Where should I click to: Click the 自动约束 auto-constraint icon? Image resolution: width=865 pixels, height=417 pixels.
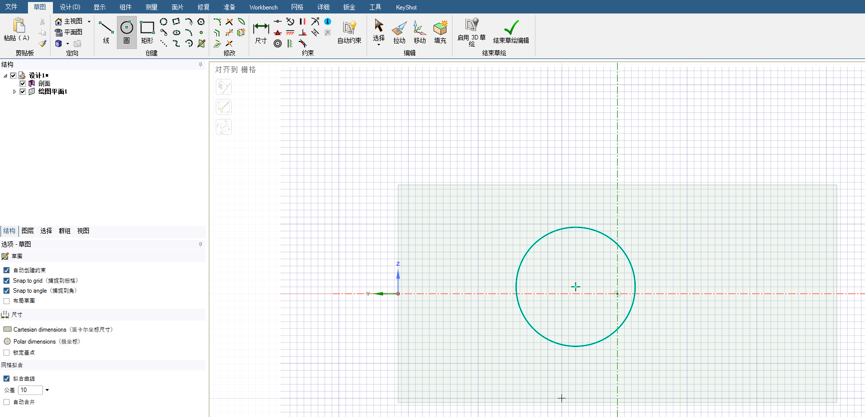click(x=349, y=32)
